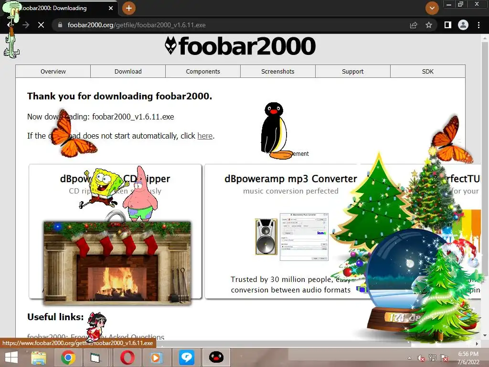
Task: Show hidden system tray icons
Action: click(x=409, y=358)
